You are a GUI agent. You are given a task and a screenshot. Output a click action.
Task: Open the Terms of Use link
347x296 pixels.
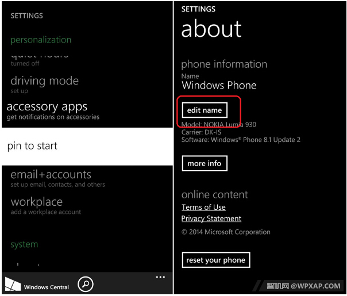[x=203, y=207]
